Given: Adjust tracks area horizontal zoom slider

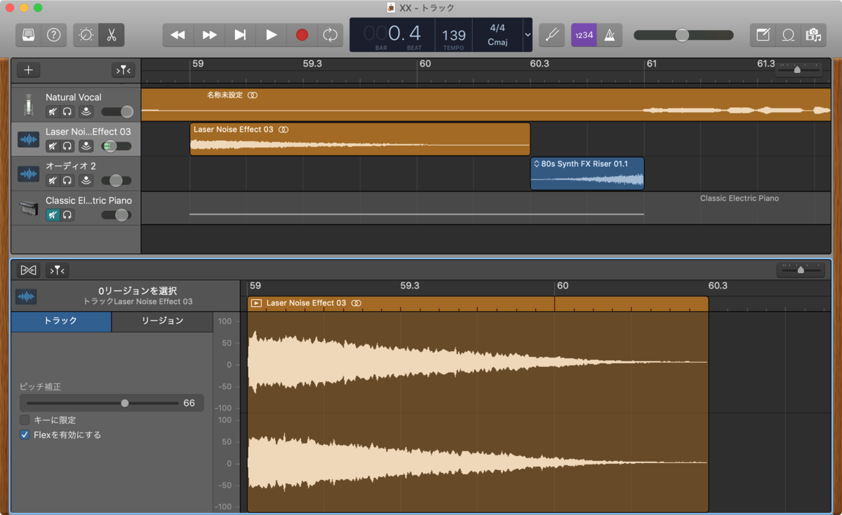Looking at the screenshot, I should [x=798, y=70].
